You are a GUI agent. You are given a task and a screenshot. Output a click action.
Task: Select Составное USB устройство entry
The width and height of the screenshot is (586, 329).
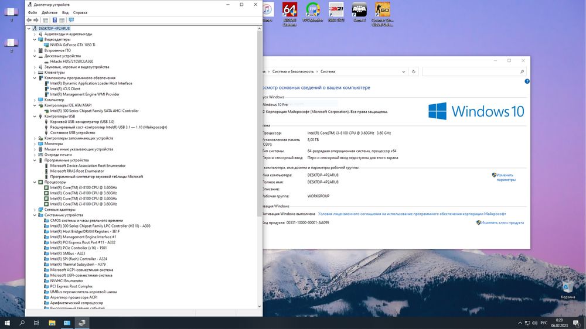(73, 132)
